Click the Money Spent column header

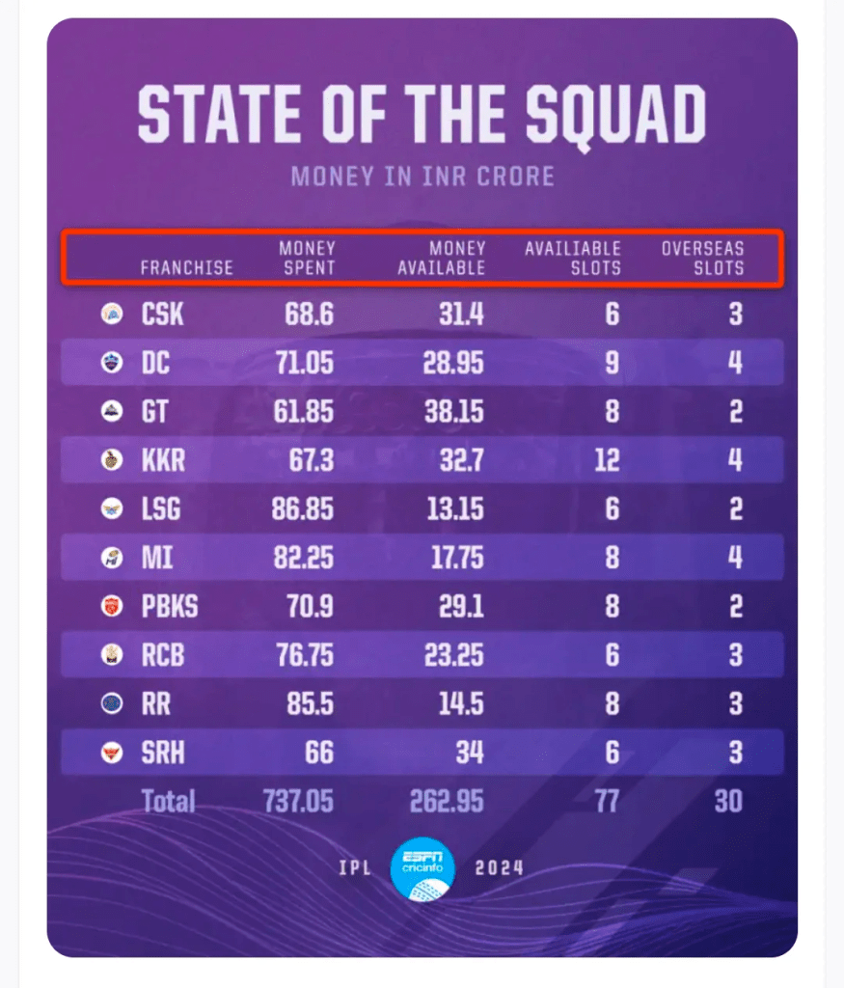point(307,259)
